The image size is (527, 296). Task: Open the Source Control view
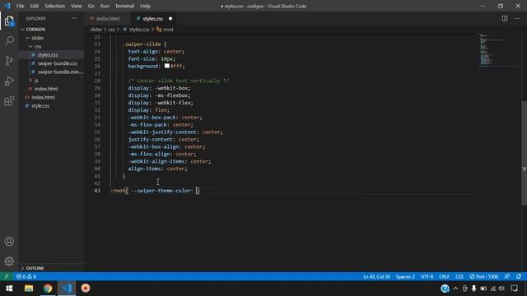[9, 61]
